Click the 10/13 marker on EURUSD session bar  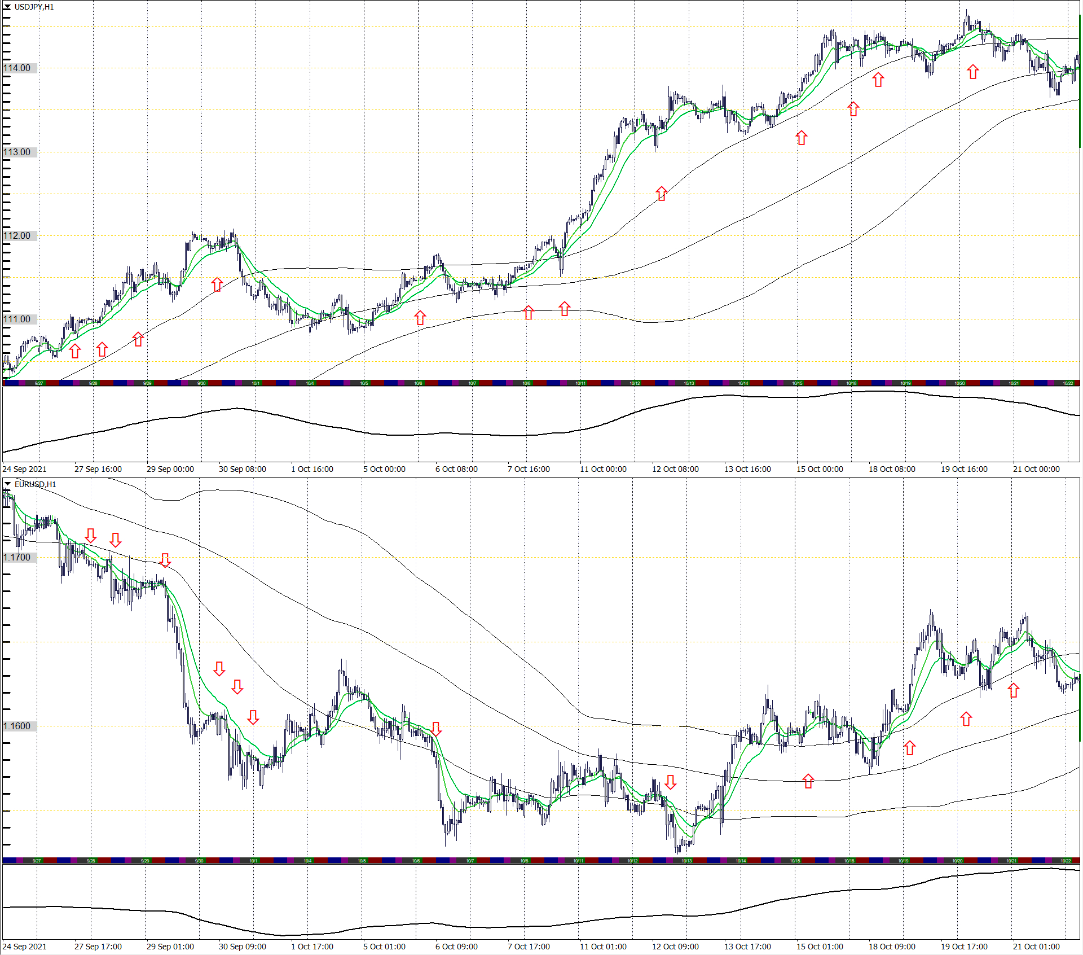[686, 861]
